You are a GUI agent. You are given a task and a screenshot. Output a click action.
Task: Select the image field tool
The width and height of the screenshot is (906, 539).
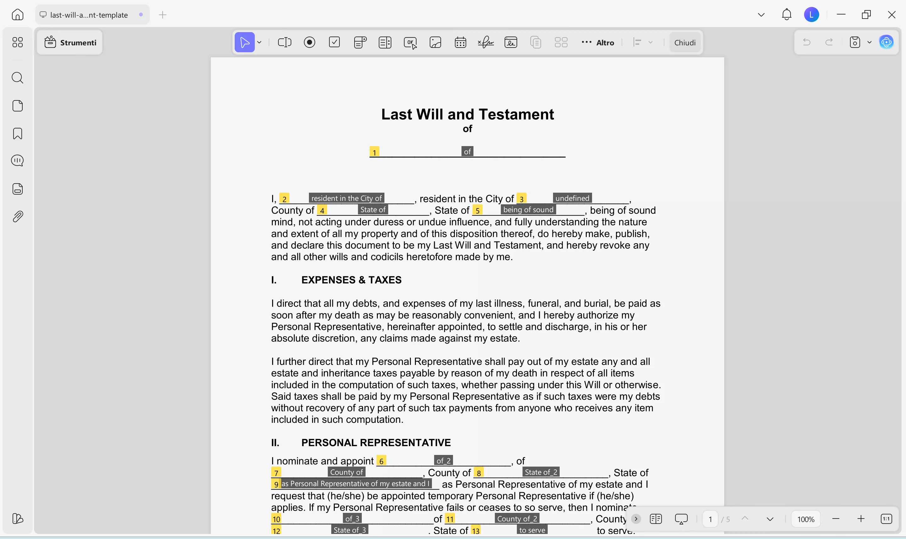click(x=435, y=43)
